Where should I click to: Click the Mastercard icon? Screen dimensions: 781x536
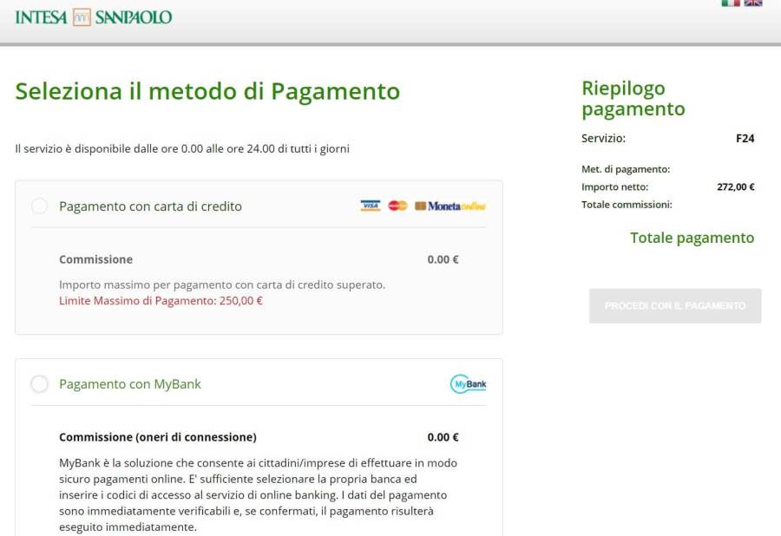pyautogui.click(x=397, y=206)
